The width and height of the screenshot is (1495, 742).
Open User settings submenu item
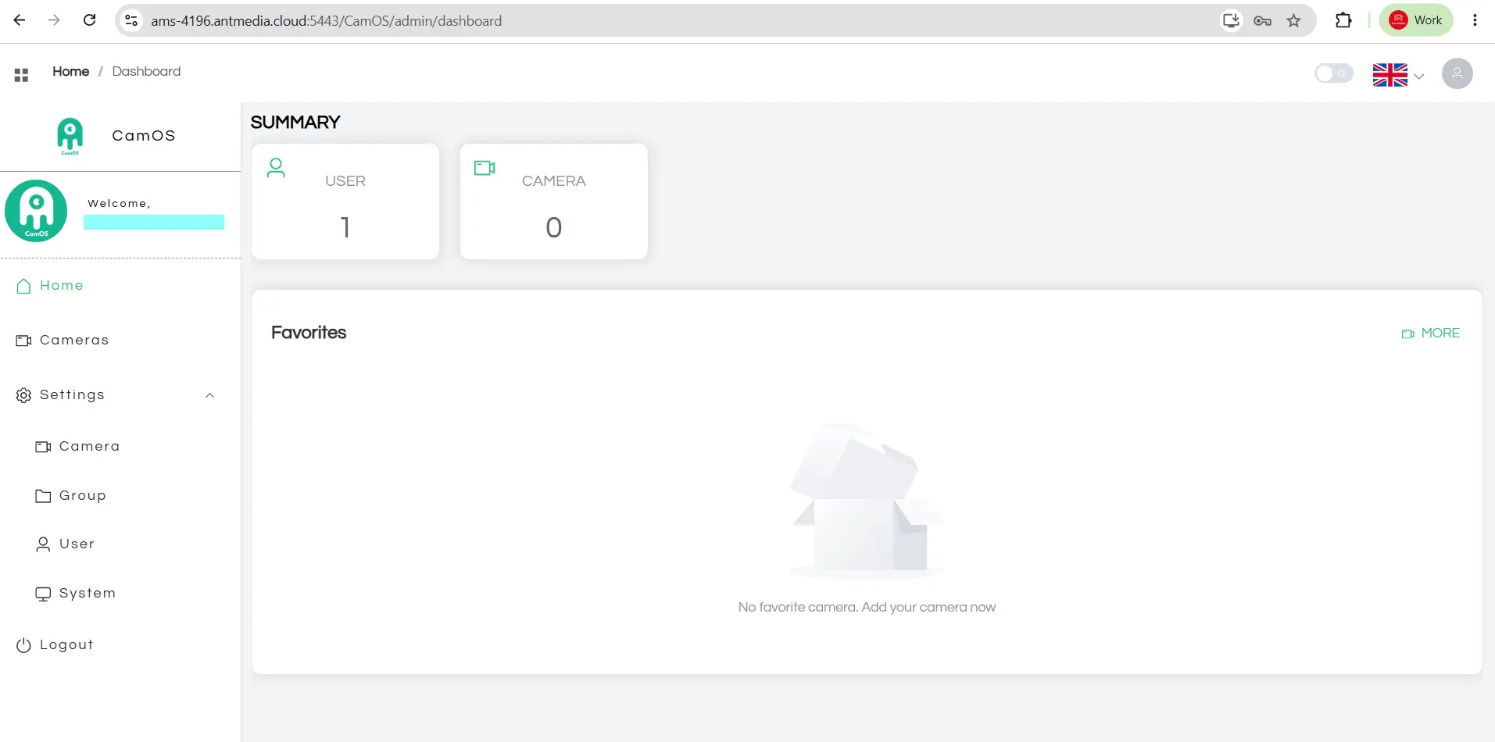coord(120,544)
